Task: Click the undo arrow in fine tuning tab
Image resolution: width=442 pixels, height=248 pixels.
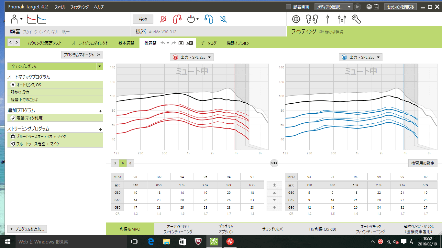Action: 163,43
